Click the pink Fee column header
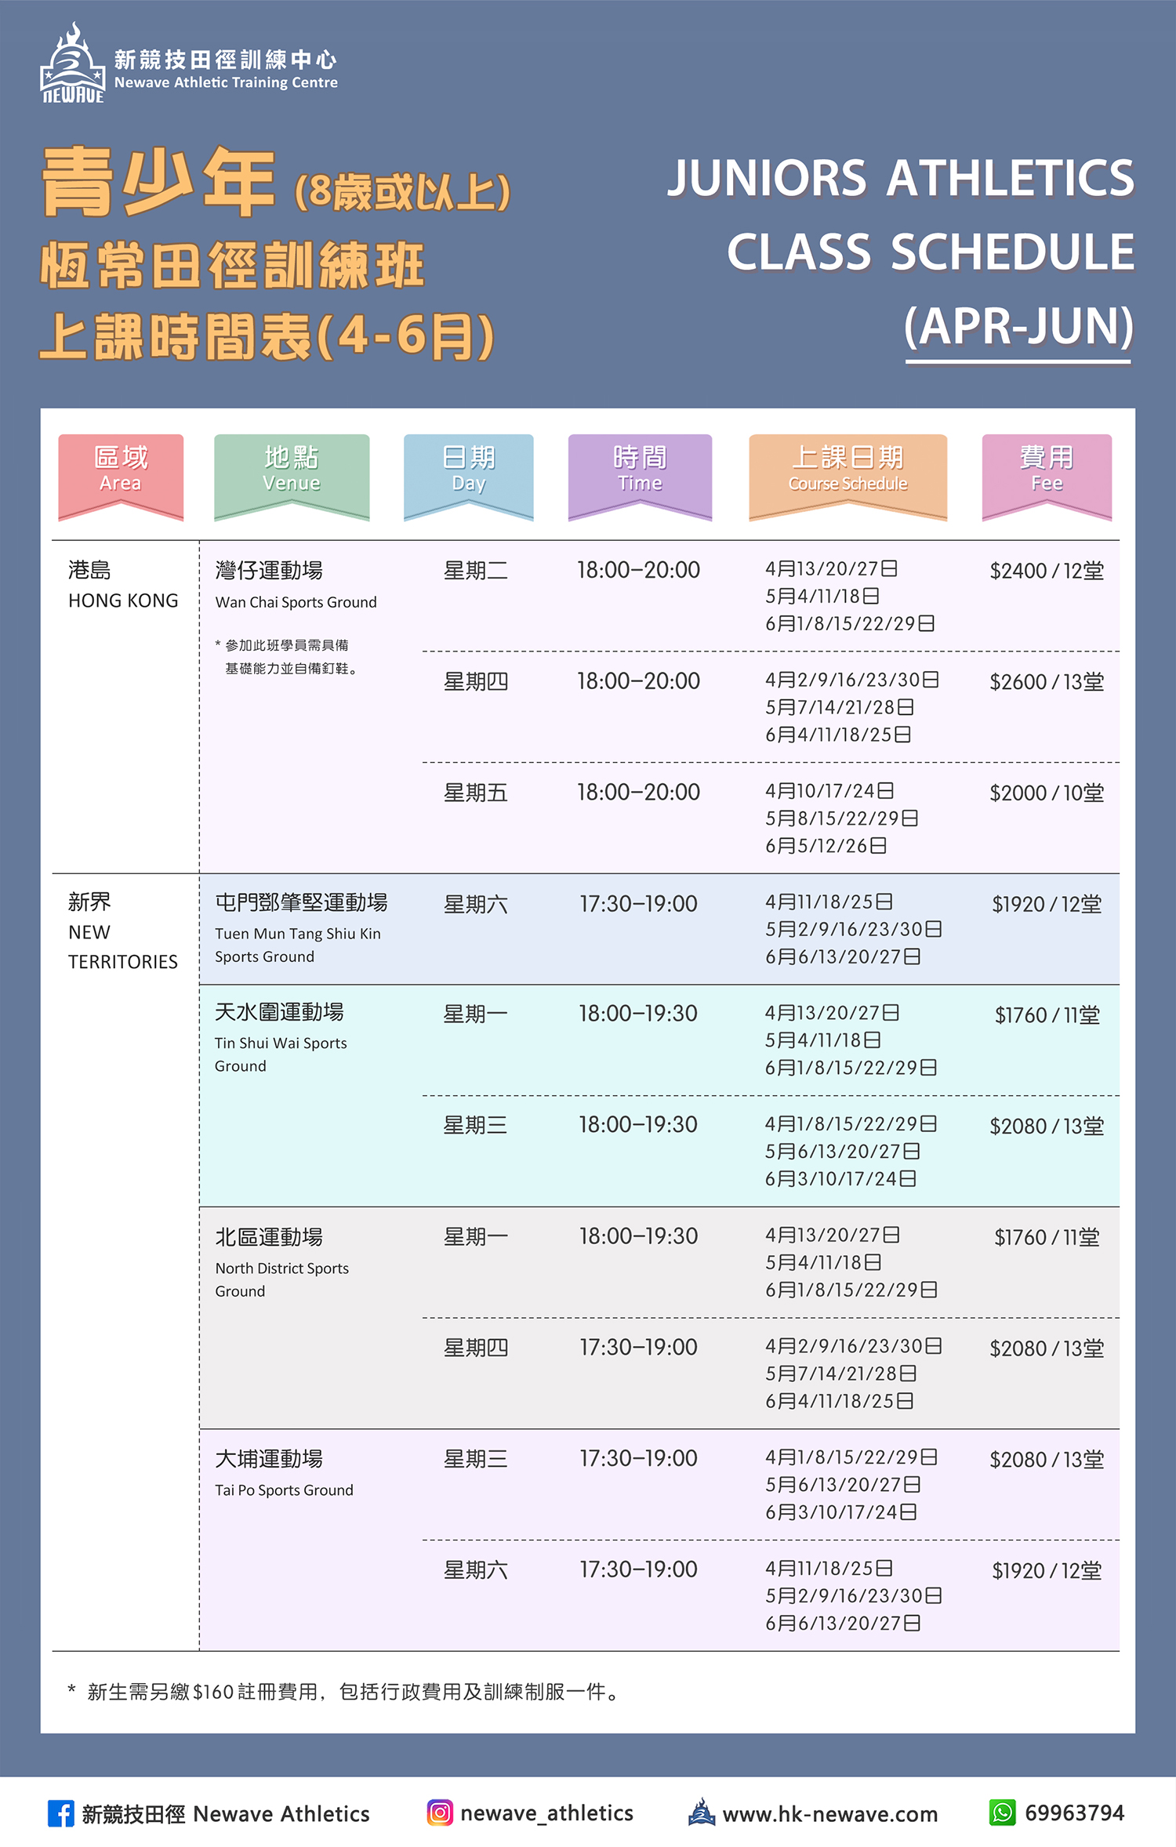1176x1847 pixels. click(x=1046, y=472)
